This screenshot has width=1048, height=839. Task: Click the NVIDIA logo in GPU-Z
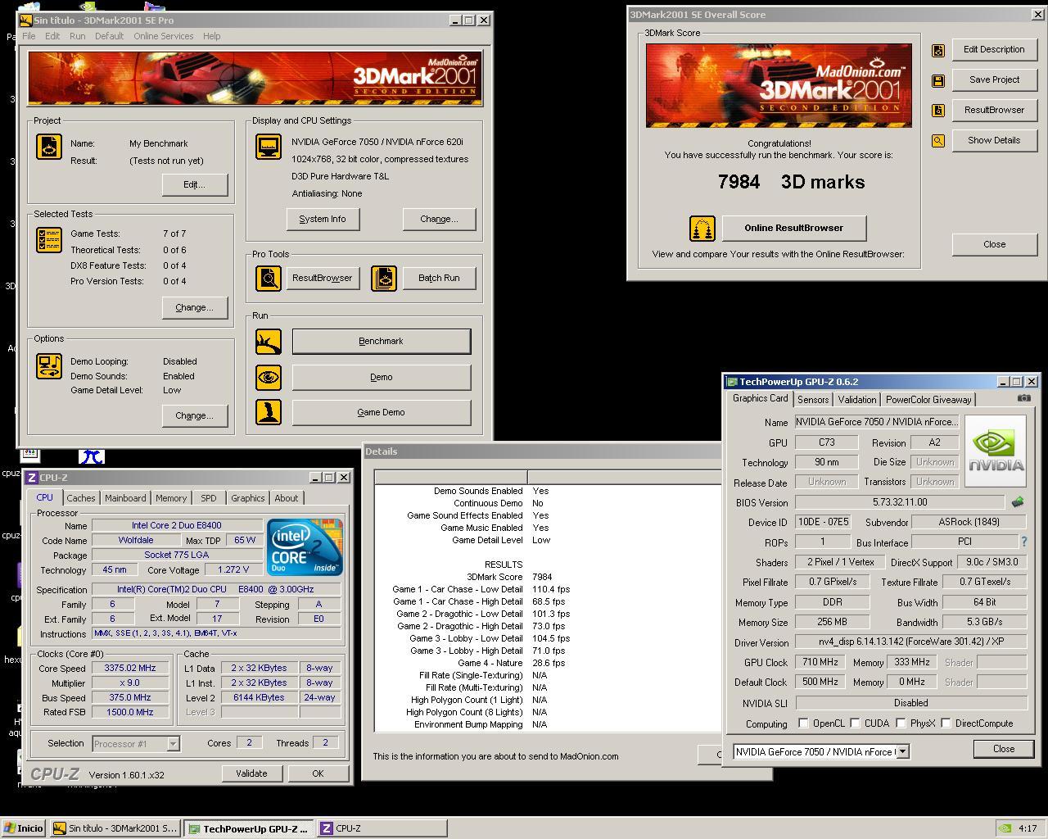(996, 451)
